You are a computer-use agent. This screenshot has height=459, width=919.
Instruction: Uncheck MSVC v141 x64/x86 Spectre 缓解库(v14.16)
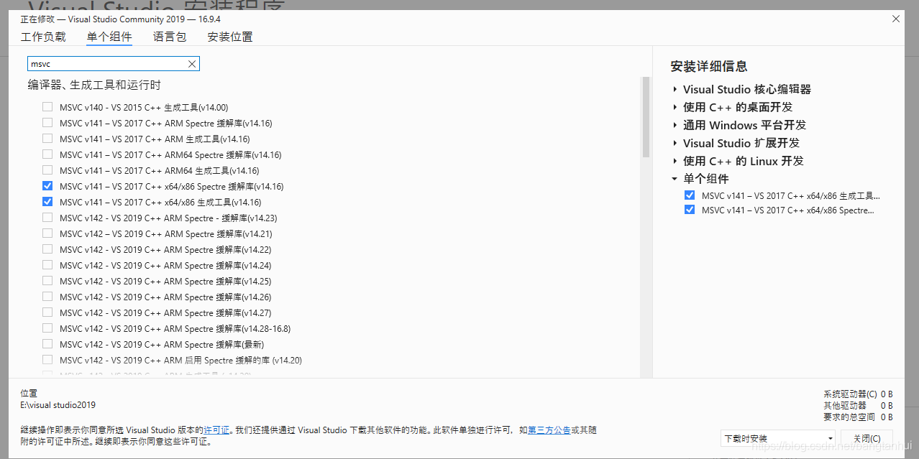point(47,186)
